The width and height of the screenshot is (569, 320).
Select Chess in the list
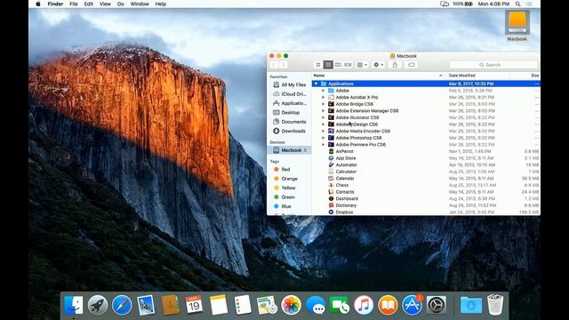point(426,185)
